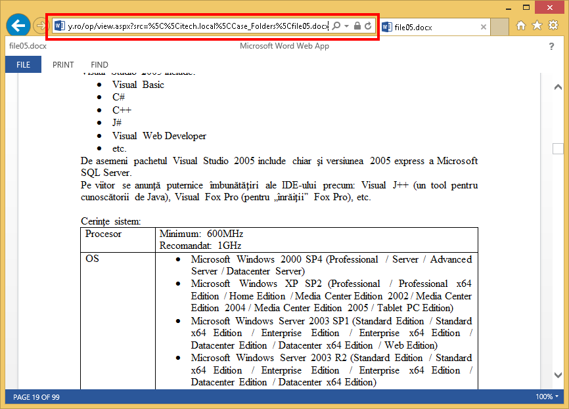Open Favorites with the star icon
Screen dimensions: 569x409
tap(537, 26)
